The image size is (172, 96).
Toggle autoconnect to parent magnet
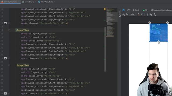point(127,14)
